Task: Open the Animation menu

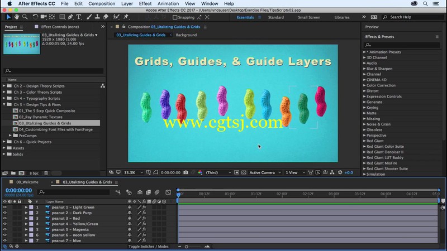Action: 168,4
